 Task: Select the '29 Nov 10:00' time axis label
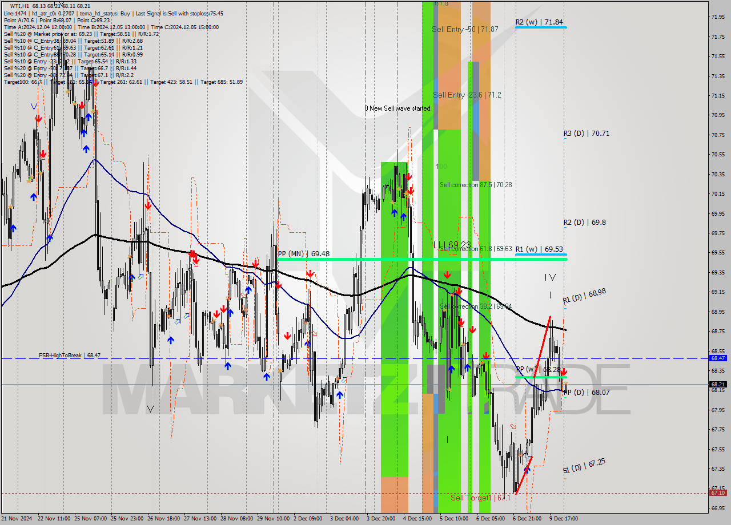pyautogui.click(x=274, y=519)
